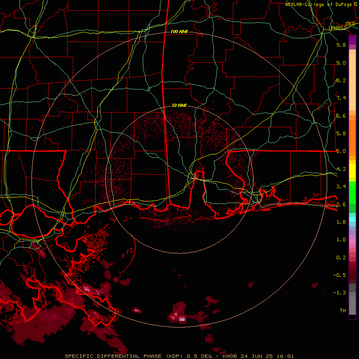Viewport: 359px width, 359px height.
Task: Click the 4.2 value on the color scale
Action: (341, 169)
